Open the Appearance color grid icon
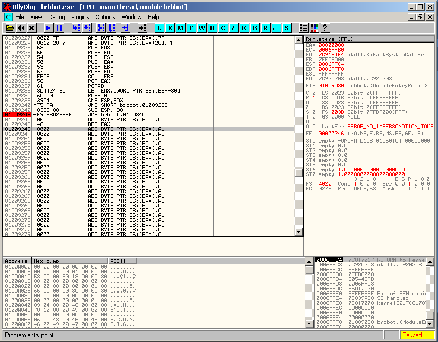 coord(315,28)
